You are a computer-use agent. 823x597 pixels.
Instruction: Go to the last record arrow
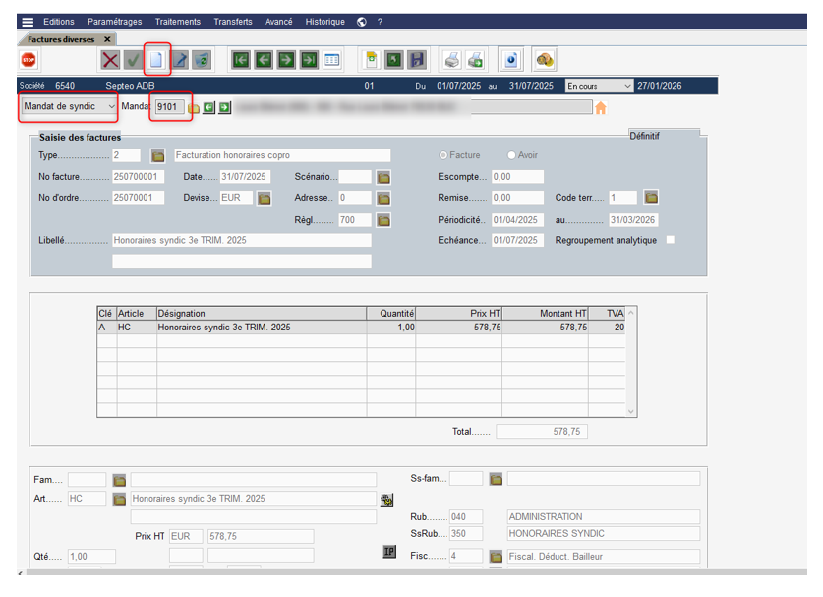[x=309, y=60]
